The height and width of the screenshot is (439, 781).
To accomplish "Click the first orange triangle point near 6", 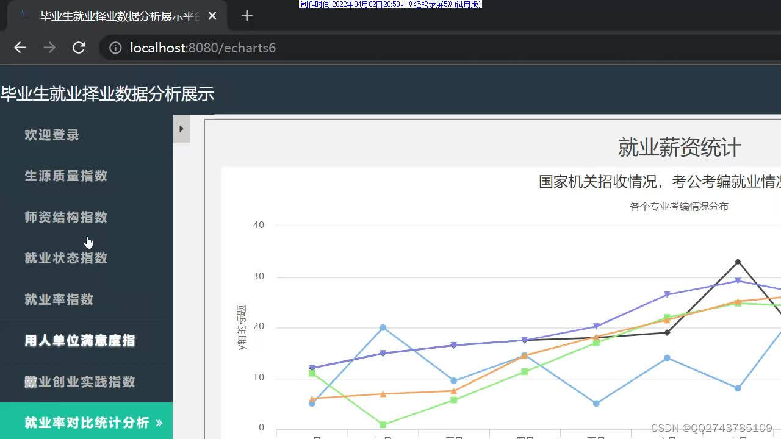I will click(312, 398).
